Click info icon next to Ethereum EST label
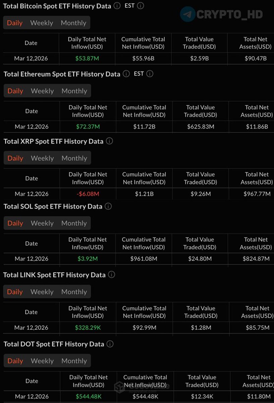This screenshot has width=274, height=403. click(x=150, y=74)
